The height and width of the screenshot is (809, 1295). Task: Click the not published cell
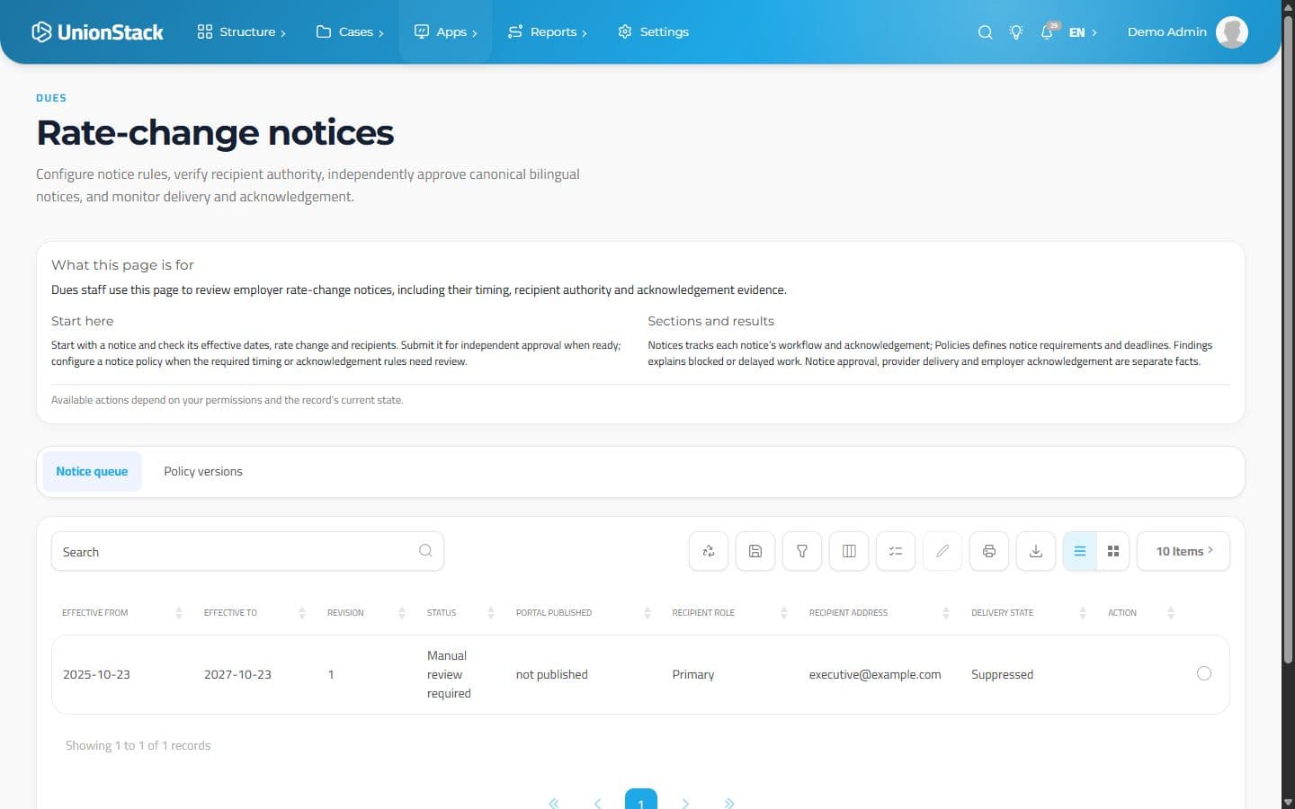tap(552, 674)
